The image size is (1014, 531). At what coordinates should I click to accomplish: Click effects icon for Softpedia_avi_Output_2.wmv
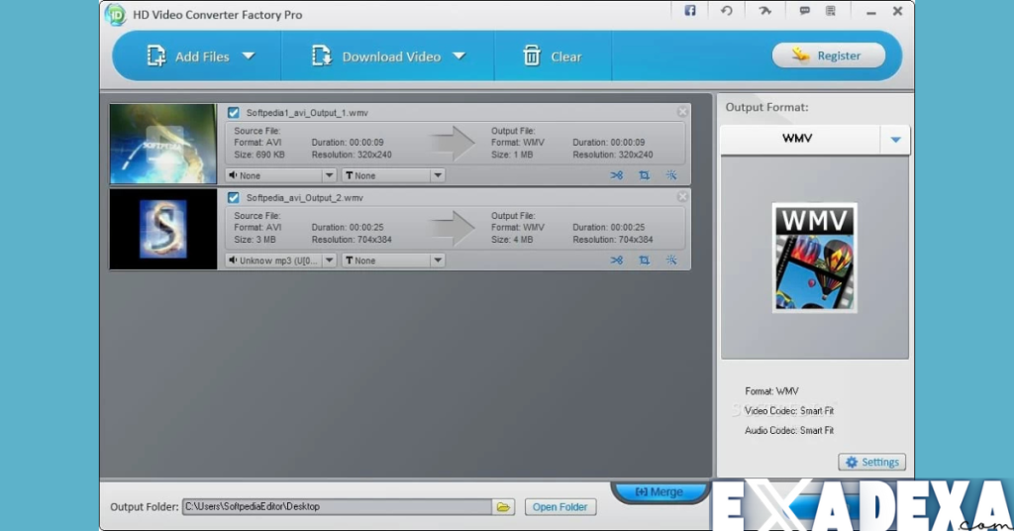pos(671,260)
